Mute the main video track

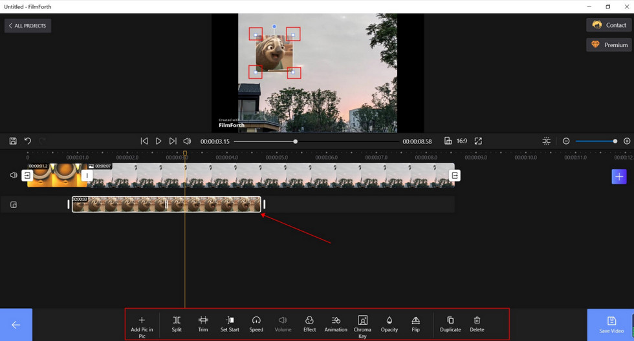tap(14, 175)
